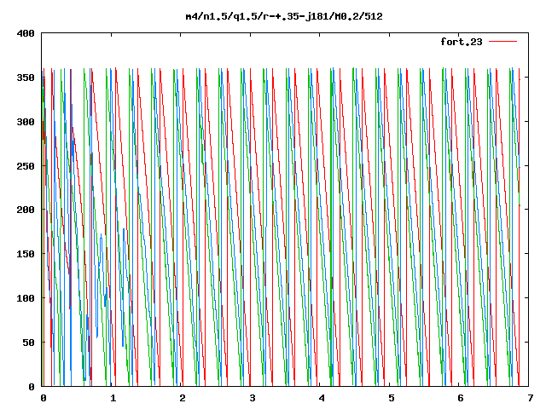The image size is (546, 409).
Task: Click the fort.23 legend label
Action: click(x=461, y=42)
